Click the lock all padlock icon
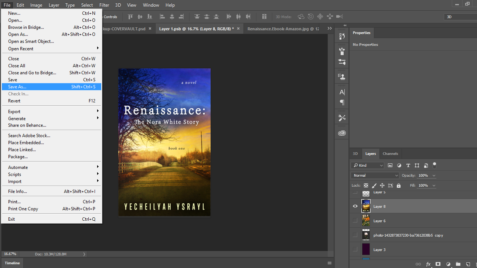 tap(399, 186)
